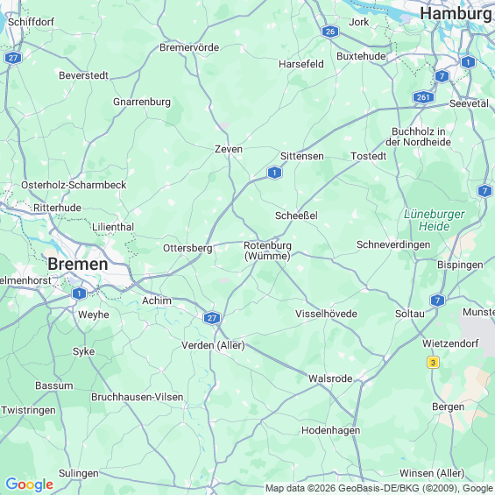Click the A26 highway shield near Jork
The width and height of the screenshot is (495, 495).
(x=330, y=32)
